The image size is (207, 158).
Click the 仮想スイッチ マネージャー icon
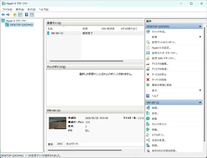click(148, 53)
